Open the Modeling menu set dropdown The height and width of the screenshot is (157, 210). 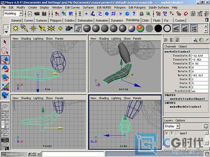(21, 14)
